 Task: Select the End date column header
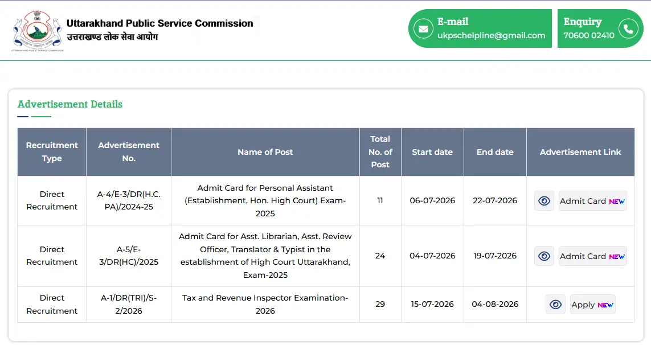pyautogui.click(x=495, y=152)
